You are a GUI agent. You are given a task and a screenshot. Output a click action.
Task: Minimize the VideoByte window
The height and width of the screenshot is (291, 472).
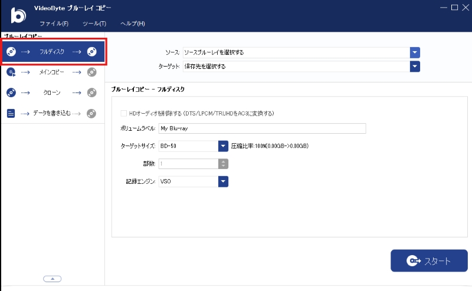click(x=444, y=8)
